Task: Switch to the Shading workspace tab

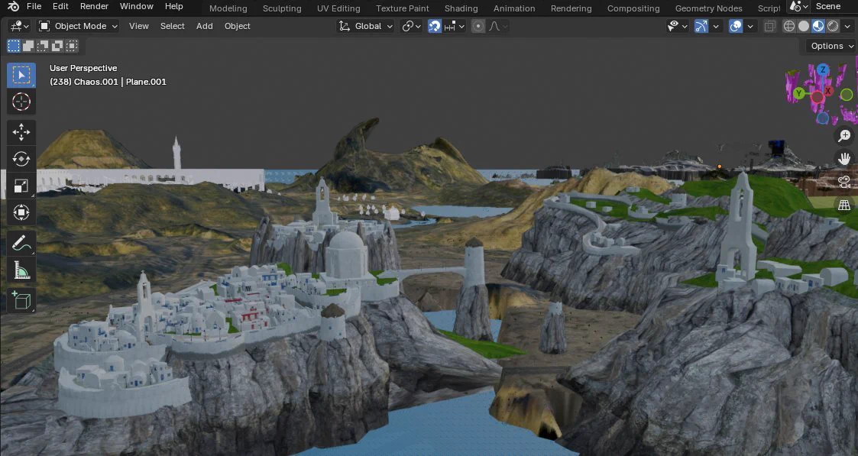Action: click(461, 8)
